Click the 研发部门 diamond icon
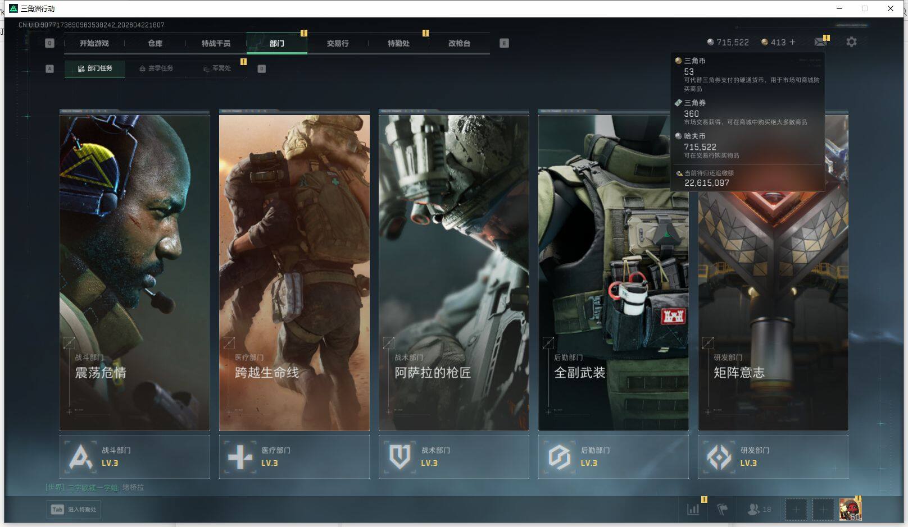This screenshot has height=527, width=908. pos(719,457)
